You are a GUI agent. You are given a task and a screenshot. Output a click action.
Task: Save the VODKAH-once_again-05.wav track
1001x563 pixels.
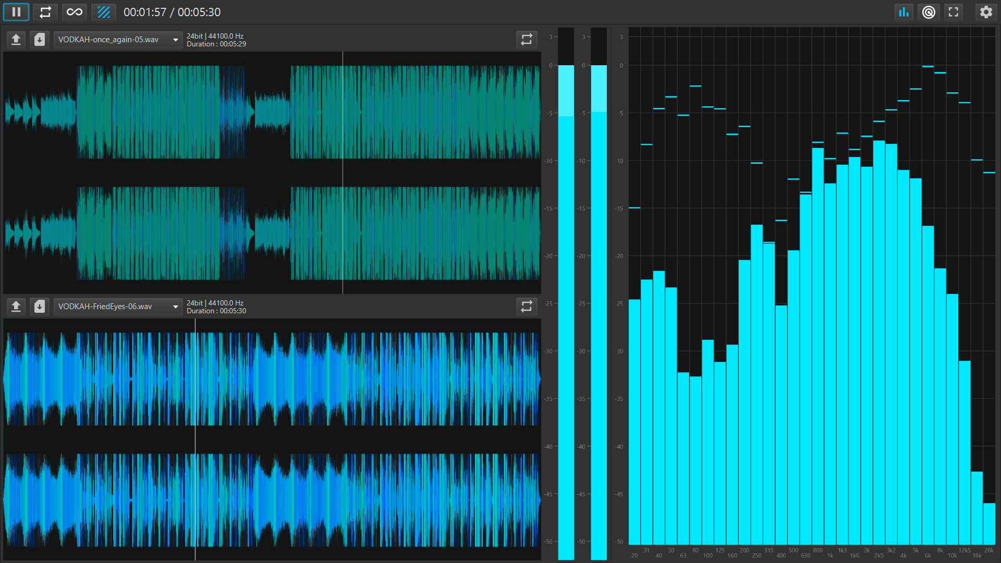pyautogui.click(x=40, y=40)
